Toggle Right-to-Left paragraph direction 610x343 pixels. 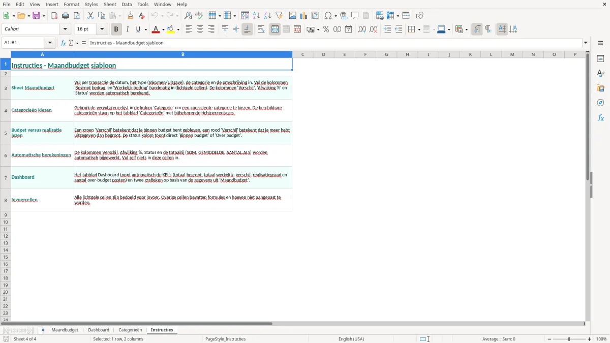pyautogui.click(x=488, y=29)
